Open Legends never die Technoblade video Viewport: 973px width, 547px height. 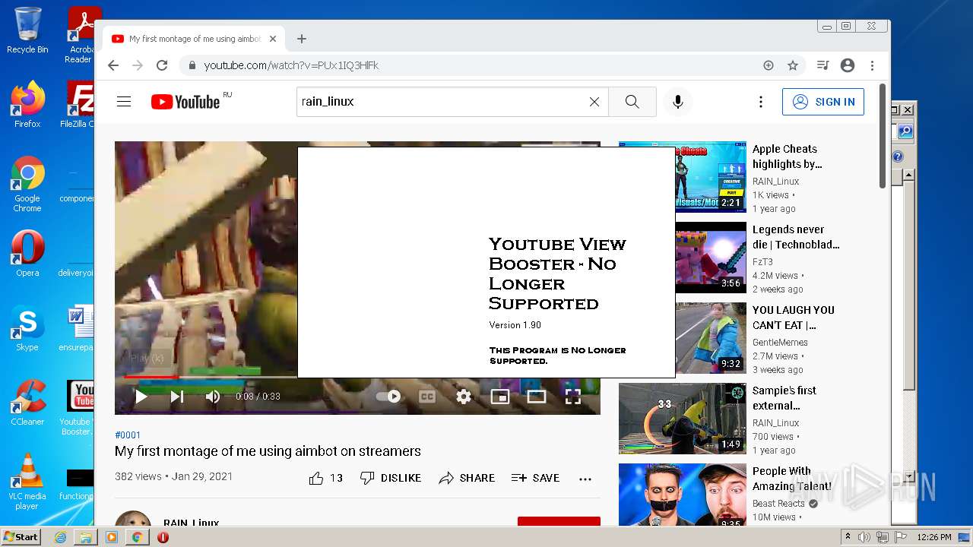coord(796,237)
